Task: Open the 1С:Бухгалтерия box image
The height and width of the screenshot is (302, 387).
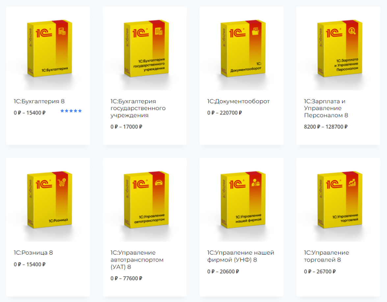Action: (48, 49)
